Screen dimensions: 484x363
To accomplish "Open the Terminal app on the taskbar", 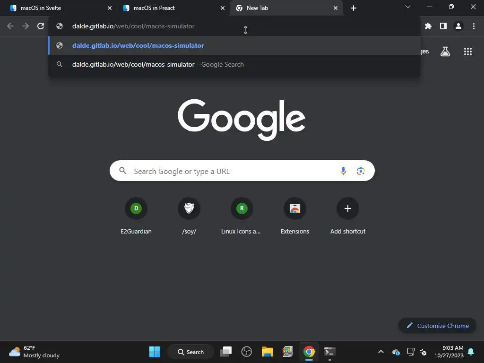I will pos(329,352).
